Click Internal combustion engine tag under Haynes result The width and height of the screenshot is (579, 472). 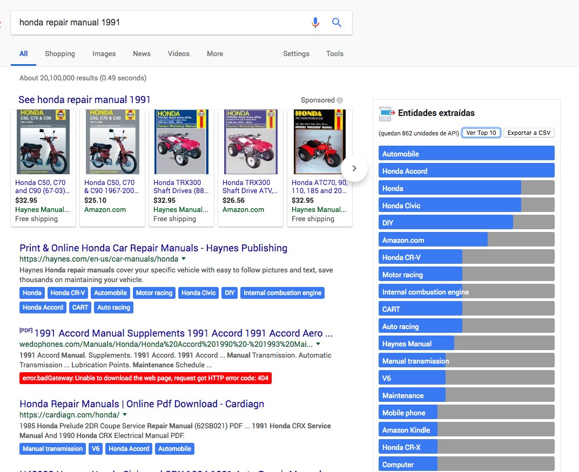tap(282, 293)
